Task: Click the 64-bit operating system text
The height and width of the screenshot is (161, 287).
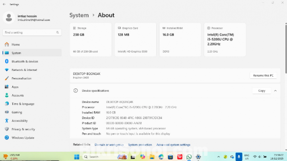Action: pos(136,128)
